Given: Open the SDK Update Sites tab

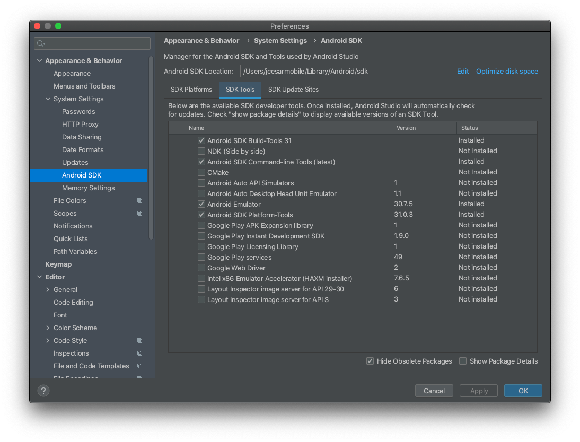Looking at the screenshot, I should (x=293, y=90).
